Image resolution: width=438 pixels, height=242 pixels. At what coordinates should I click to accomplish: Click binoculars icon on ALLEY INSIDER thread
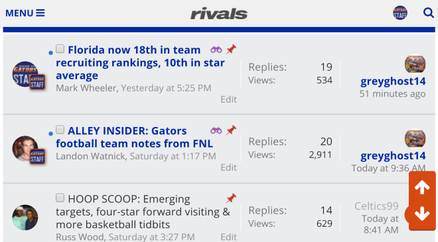[x=216, y=130]
